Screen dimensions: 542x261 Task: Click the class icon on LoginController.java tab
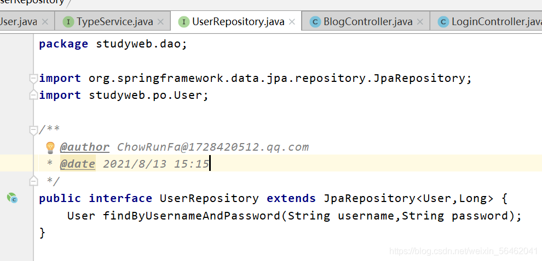[443, 22]
